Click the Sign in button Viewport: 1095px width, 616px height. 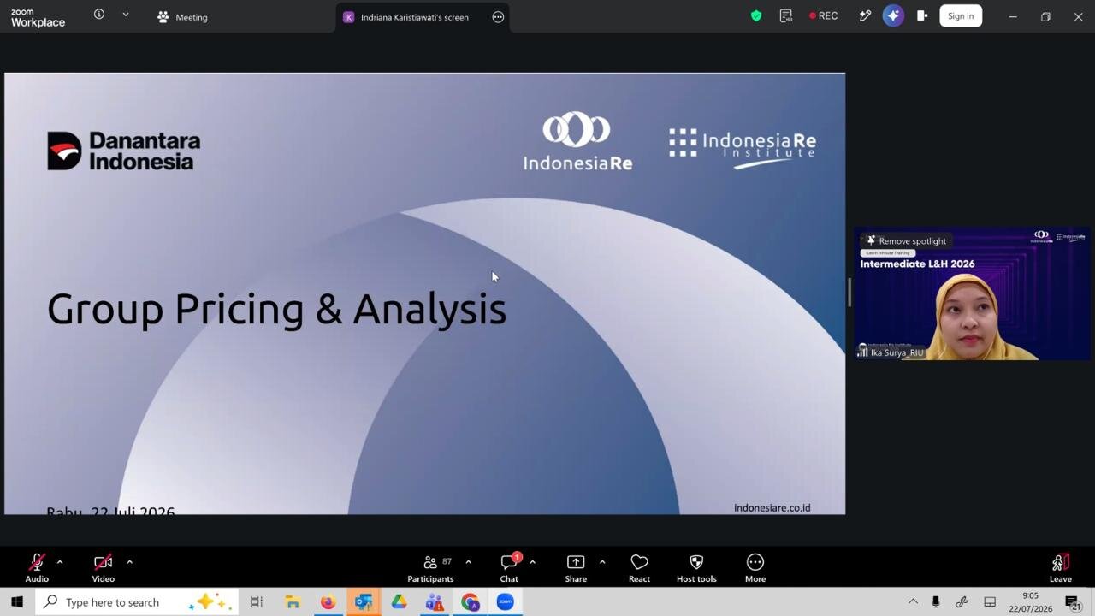pyautogui.click(x=961, y=15)
